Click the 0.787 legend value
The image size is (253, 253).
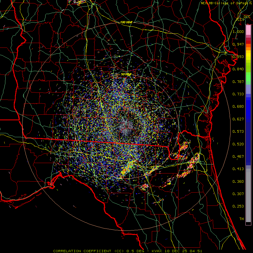(x=238, y=82)
